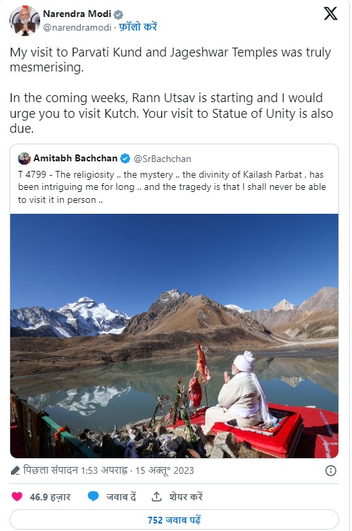Viewport: 352px width, 531px height.
Task: Click the blue reply bubble icon
Action: point(93,496)
